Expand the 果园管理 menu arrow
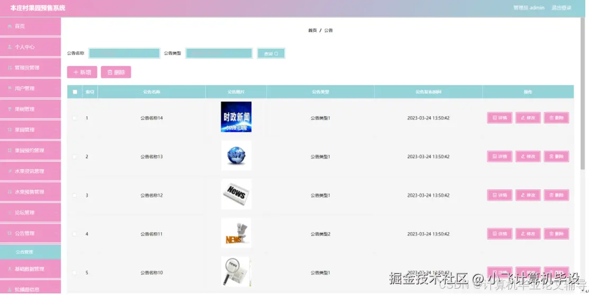This screenshot has width=589, height=295. [x=56, y=130]
